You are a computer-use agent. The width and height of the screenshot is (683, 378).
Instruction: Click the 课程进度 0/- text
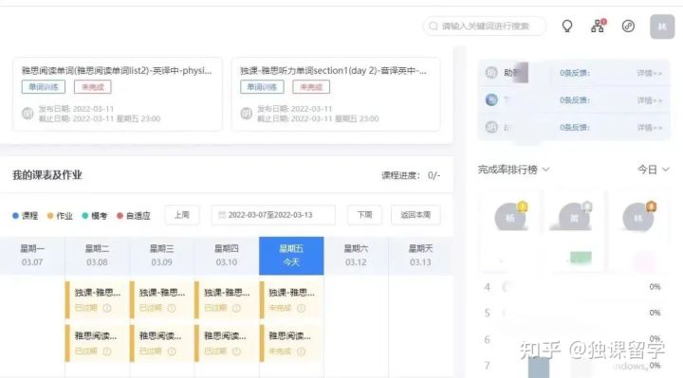coord(411,175)
